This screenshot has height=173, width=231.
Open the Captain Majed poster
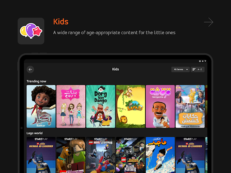click(160, 155)
